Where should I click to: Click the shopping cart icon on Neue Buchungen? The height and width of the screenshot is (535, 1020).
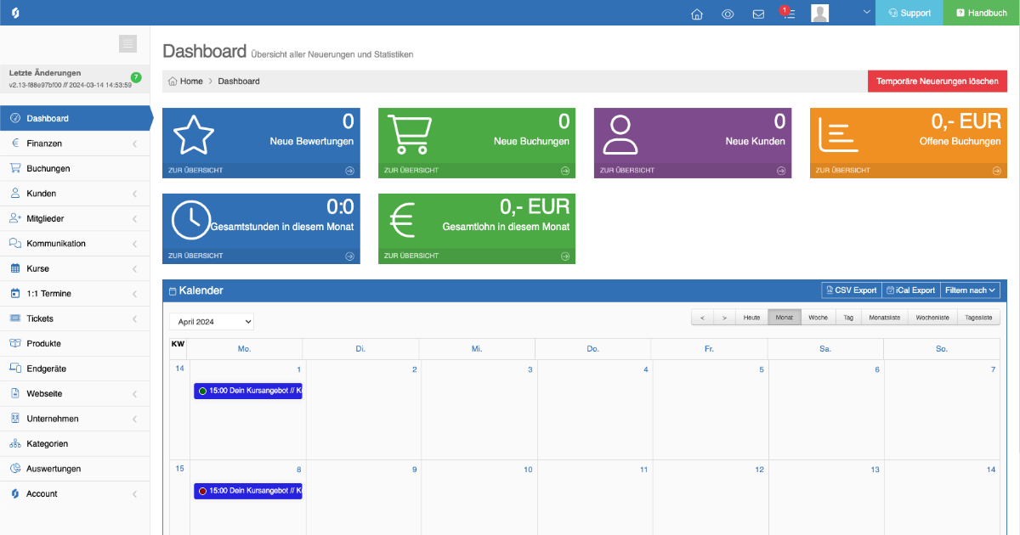click(408, 134)
